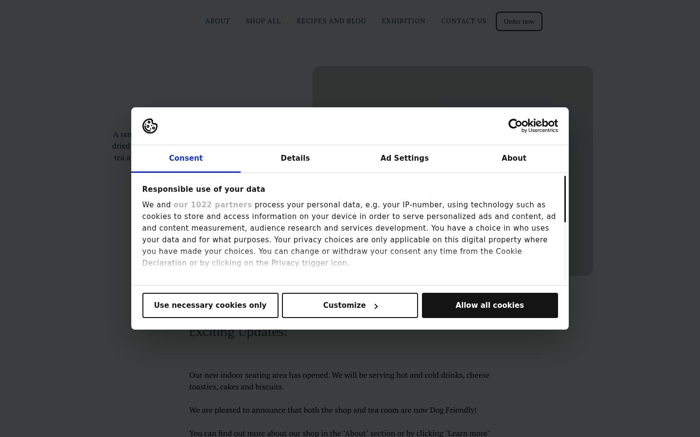Open the Ad Settings tab

coord(404,158)
